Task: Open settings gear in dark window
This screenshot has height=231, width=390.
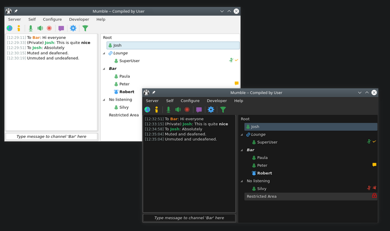Action: point(211,110)
